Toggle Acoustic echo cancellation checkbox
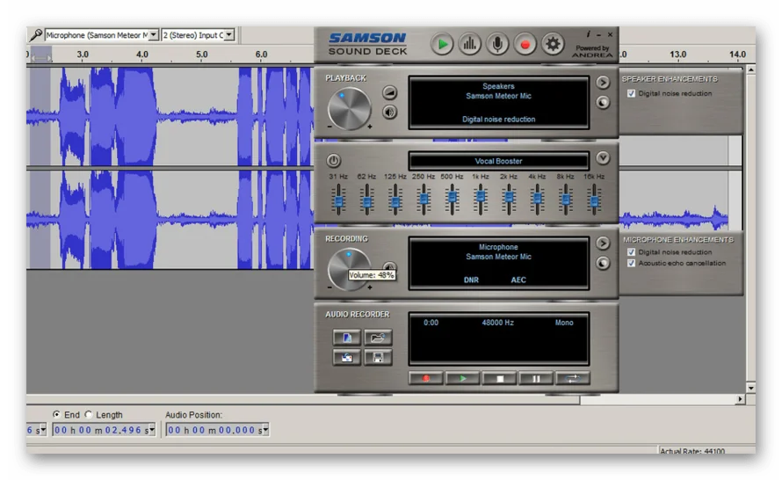Image resolution: width=782 pixels, height=480 pixels. (632, 263)
